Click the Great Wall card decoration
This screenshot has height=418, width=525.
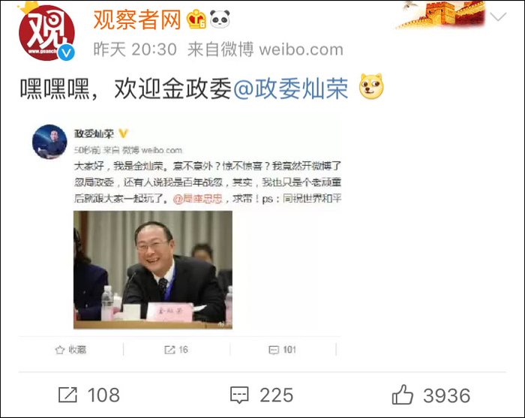click(x=441, y=15)
